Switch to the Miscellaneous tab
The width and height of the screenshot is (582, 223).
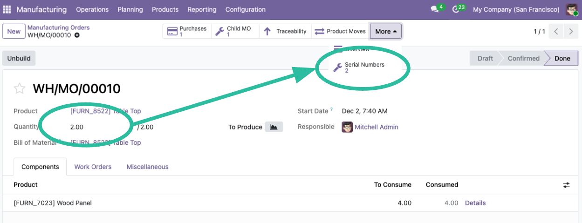pos(147,167)
